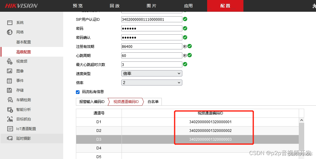Click the plugin puzzle icon in header

click(x=314, y=6)
